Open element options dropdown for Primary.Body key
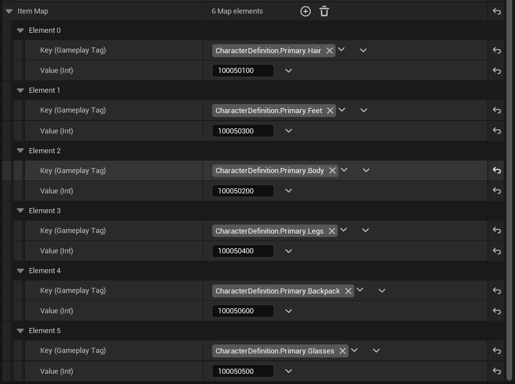The image size is (515, 384). click(366, 170)
